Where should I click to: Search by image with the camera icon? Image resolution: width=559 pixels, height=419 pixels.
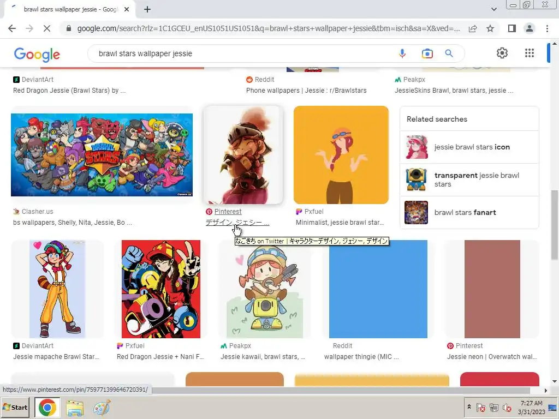(427, 53)
